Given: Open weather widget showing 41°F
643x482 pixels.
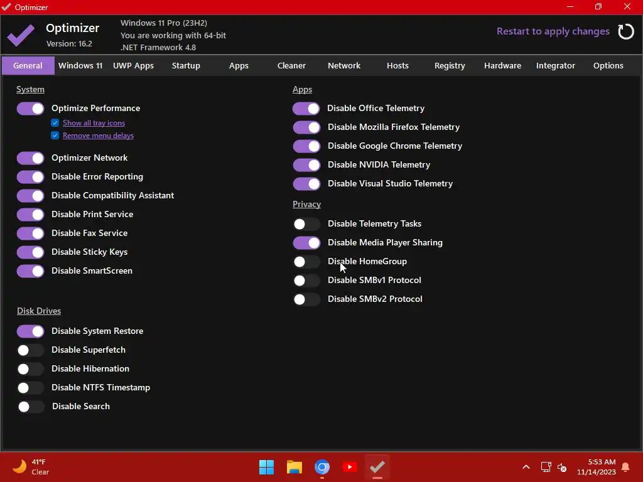Looking at the screenshot, I should pyautogui.click(x=31, y=467).
